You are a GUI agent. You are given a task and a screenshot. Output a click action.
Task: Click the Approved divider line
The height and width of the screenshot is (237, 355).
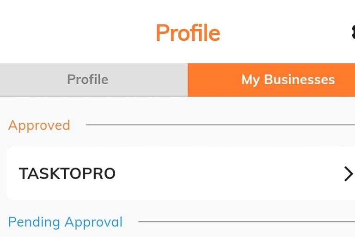(x=220, y=125)
